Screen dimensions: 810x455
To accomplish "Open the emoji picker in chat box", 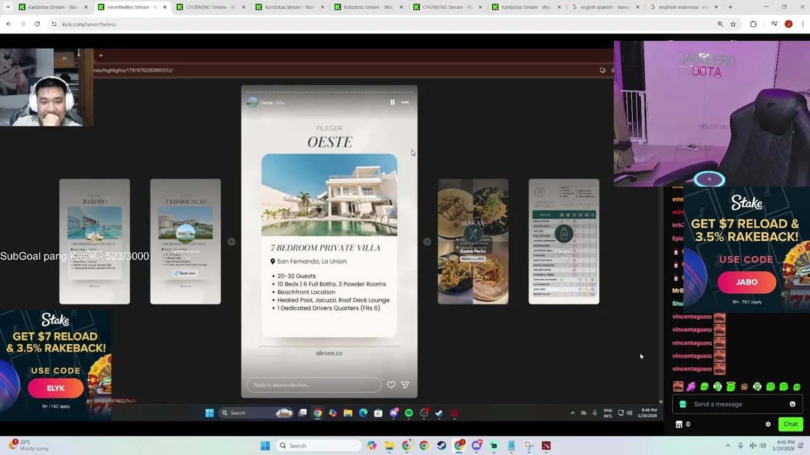I will (792, 404).
